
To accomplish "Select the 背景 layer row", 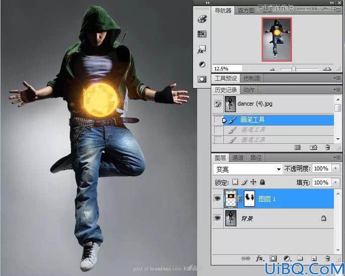I will pos(273,218).
